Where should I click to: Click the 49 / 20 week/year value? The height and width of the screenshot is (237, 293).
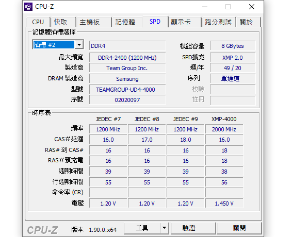pyautogui.click(x=233, y=68)
